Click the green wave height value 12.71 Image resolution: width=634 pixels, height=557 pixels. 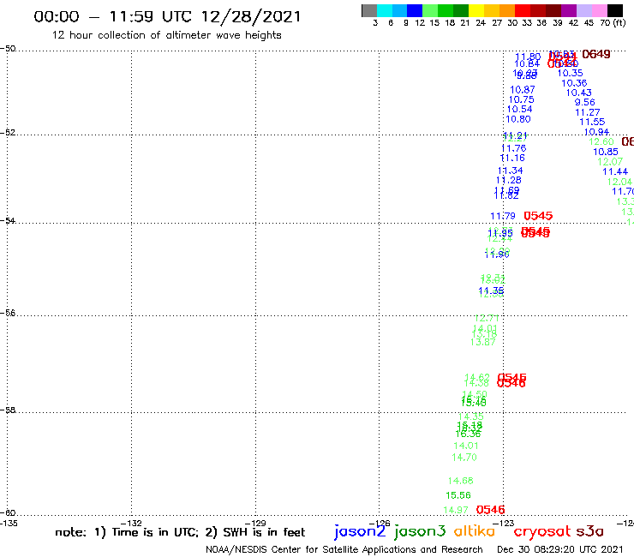coord(487,318)
